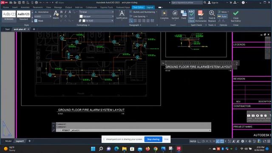
Task: Click Sign In
Action: pyautogui.click(x=213, y=3)
